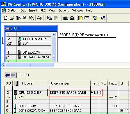130x114 pixels.
Task: Select CPU 315-2 DP in detail table
Action: pos(30,93)
